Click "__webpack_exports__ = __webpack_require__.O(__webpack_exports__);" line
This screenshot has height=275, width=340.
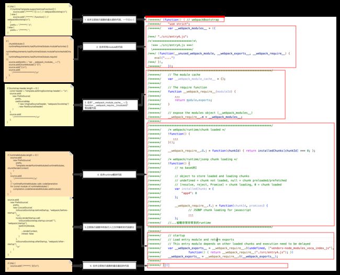[223, 256]
